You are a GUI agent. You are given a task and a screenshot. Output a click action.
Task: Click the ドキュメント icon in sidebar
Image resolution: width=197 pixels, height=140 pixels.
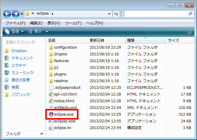click(x=6, y=58)
